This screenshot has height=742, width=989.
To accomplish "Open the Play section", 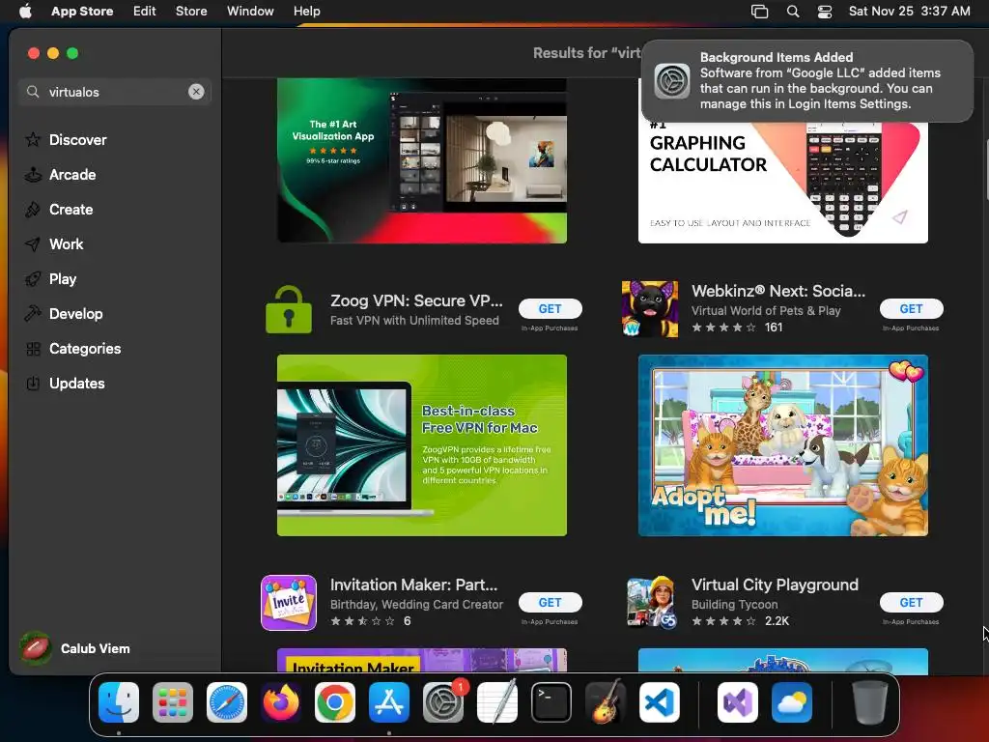I will point(50,279).
